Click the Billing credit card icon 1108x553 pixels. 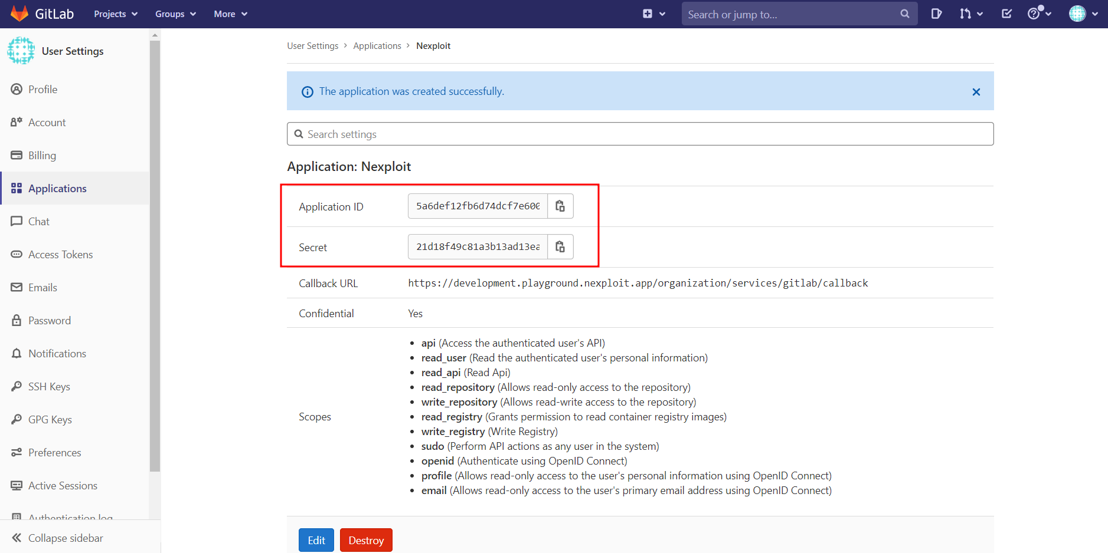point(17,155)
